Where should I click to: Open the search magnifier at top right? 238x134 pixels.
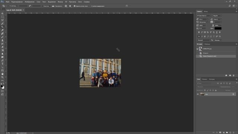[230, 6]
